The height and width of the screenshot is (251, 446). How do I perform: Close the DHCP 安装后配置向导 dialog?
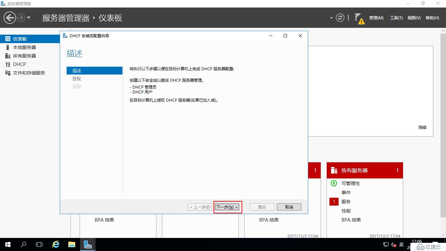click(300, 36)
